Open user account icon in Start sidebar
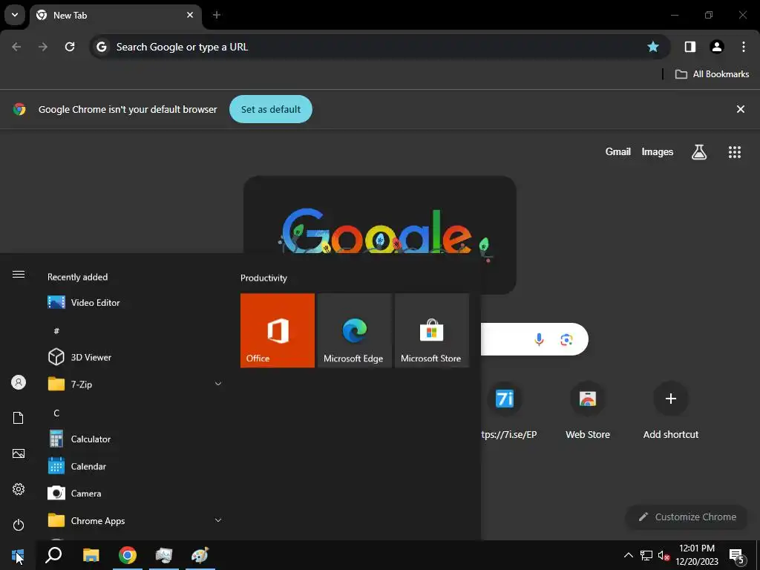This screenshot has height=570, width=760. (x=19, y=382)
